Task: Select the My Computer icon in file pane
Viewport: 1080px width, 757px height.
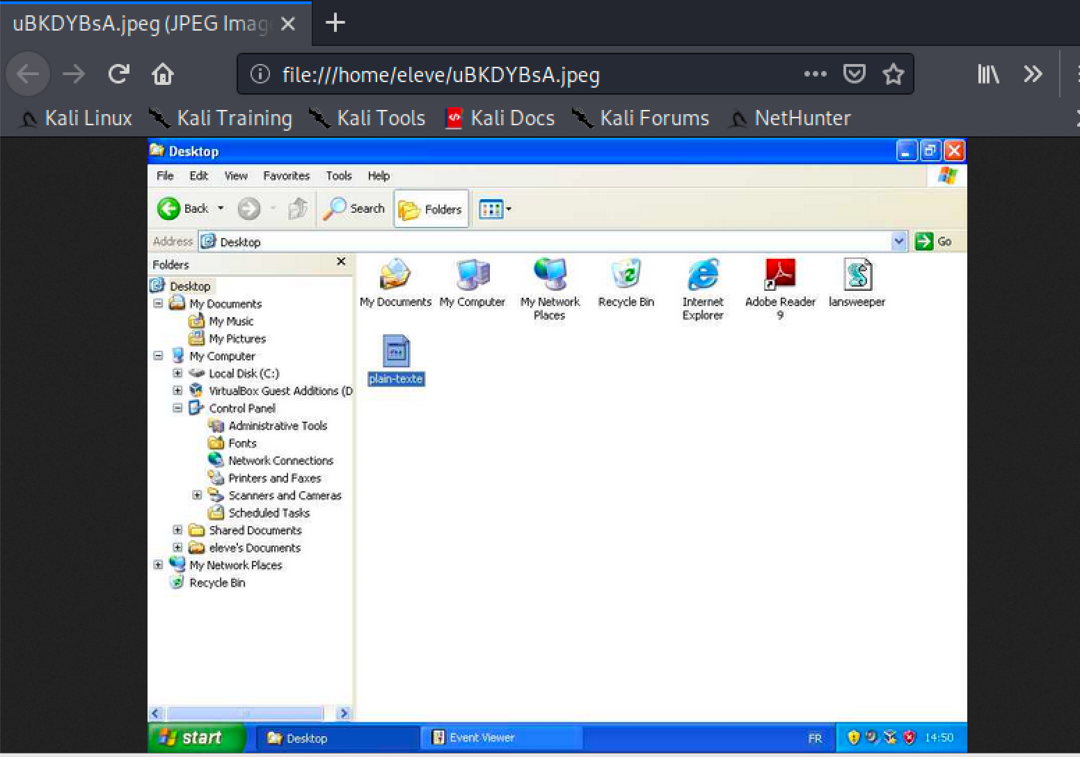Action: pos(472,282)
